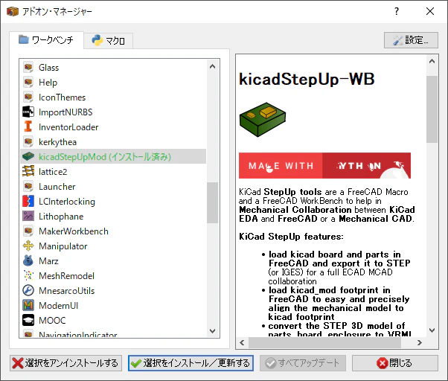Click the すべてアップデート button
This screenshot has width=448, height=381.
point(303,363)
